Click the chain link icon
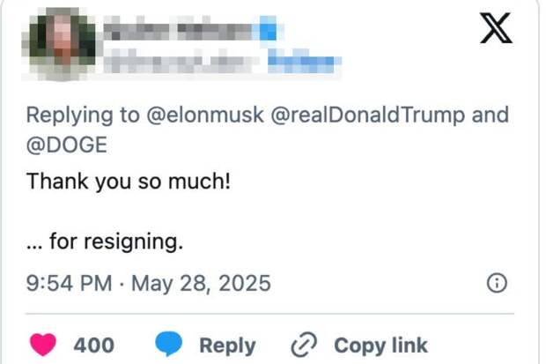 point(304,345)
